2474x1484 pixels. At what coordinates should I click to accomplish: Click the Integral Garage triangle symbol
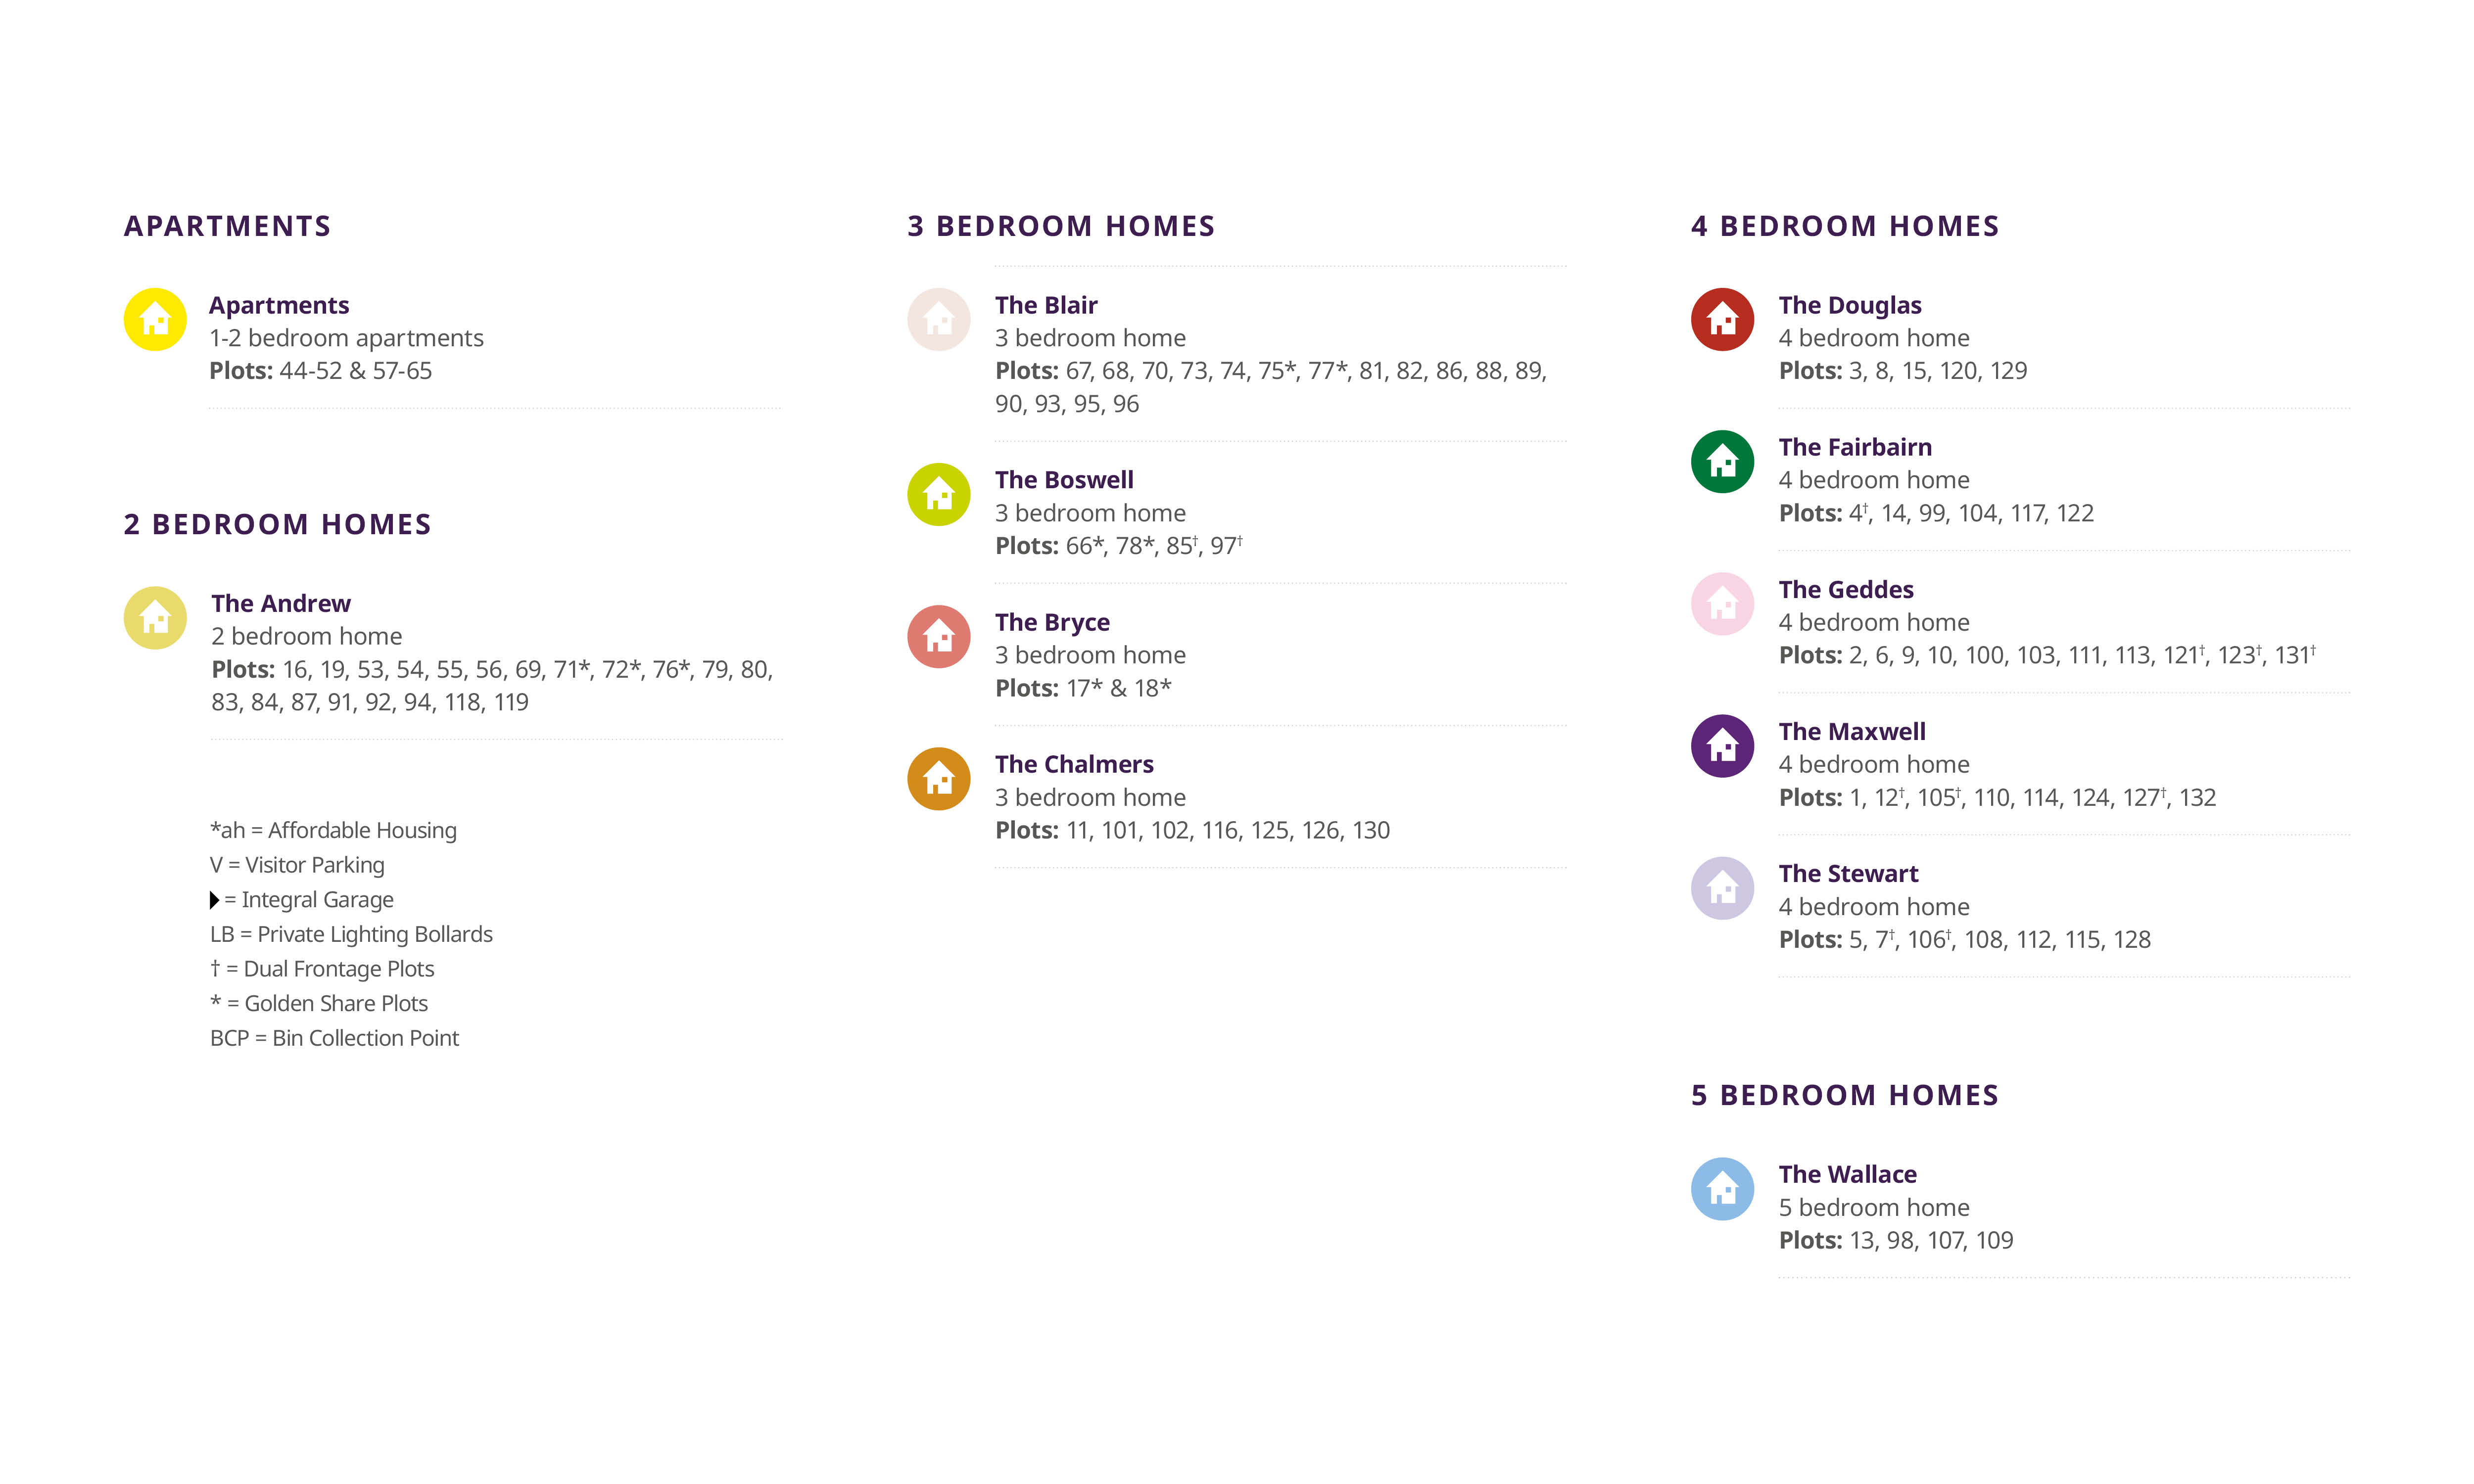click(x=214, y=900)
